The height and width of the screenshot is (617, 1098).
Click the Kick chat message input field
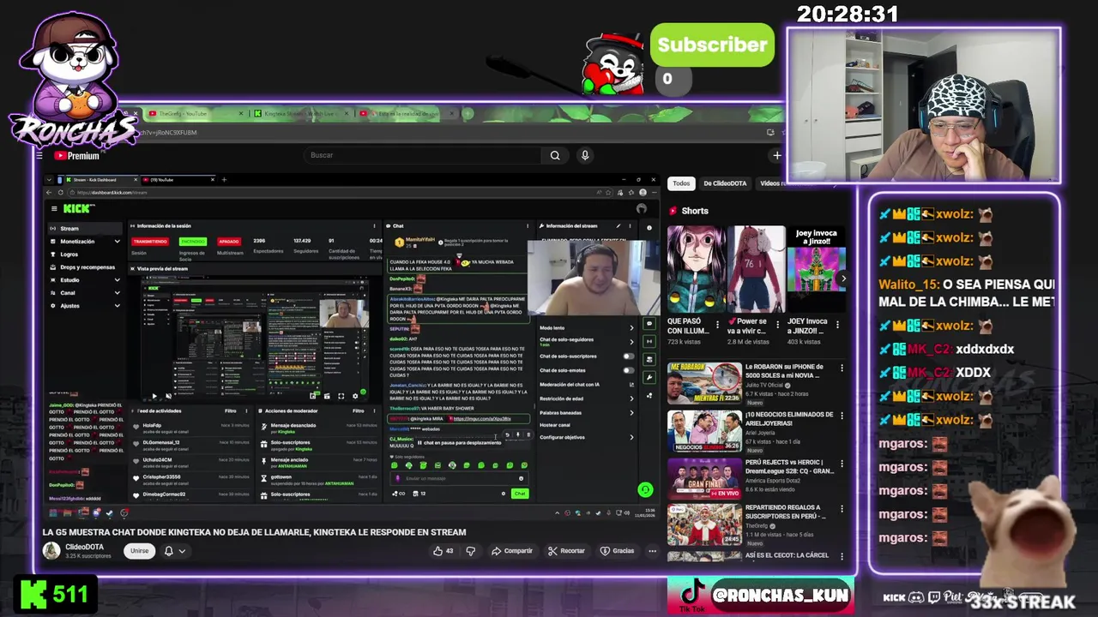[458, 478]
